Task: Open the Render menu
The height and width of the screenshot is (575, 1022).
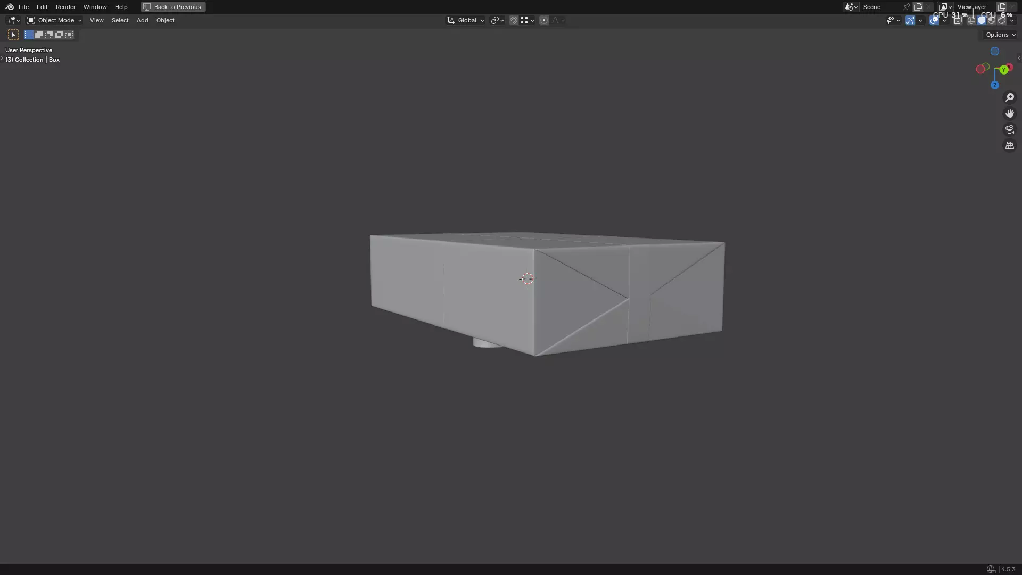Action: tap(65, 7)
